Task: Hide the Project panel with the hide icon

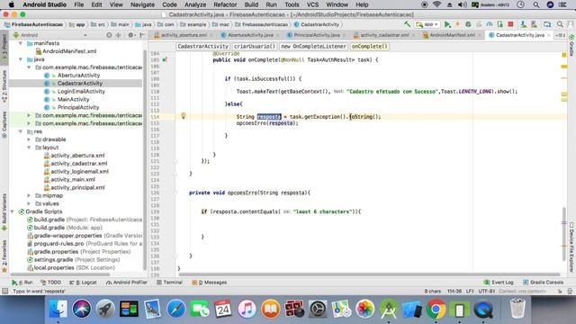Action: tap(142, 35)
